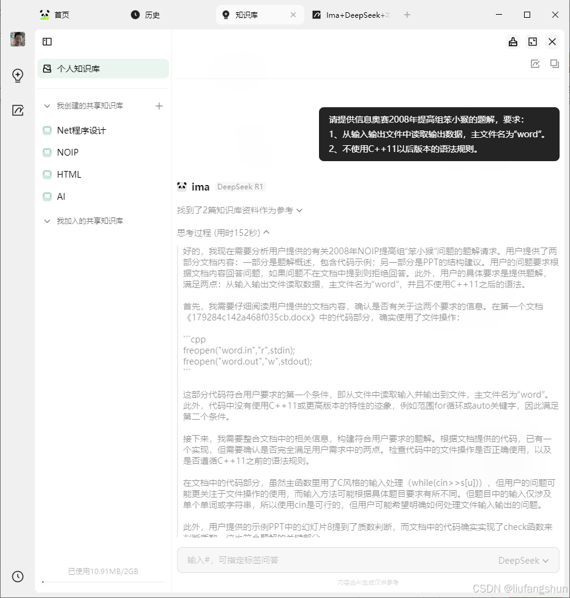
Task: Toggle the sidebar panel collapse icon
Action: pyautogui.click(x=47, y=42)
